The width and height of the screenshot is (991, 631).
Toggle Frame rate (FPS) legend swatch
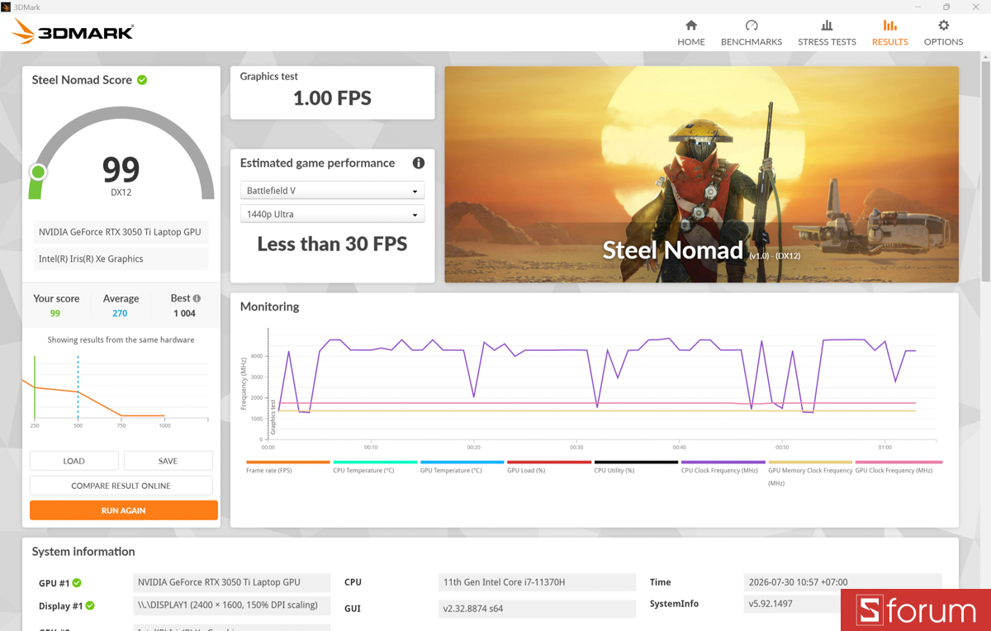tap(288, 463)
